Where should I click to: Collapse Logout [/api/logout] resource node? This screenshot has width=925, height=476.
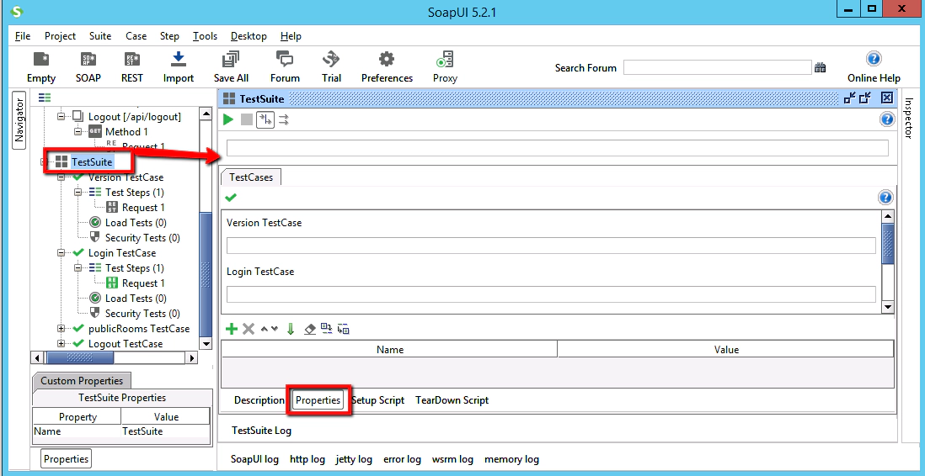pos(61,117)
